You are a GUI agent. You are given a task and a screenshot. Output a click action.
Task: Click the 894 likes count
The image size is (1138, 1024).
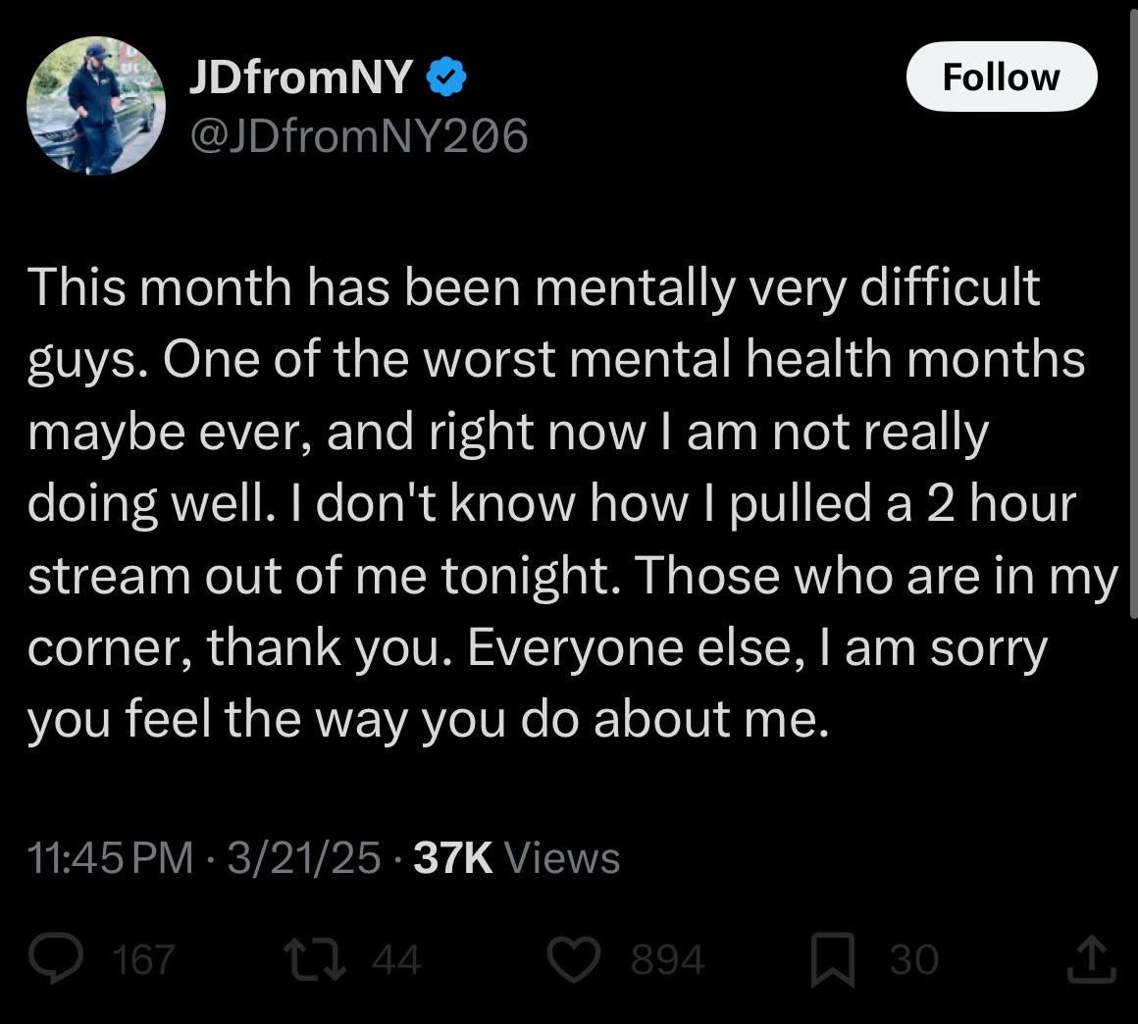[x=667, y=959]
